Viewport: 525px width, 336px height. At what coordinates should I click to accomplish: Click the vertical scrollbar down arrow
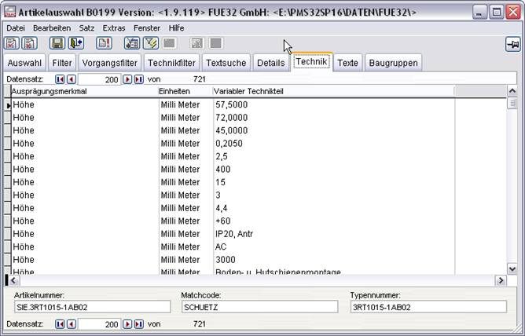point(512,268)
